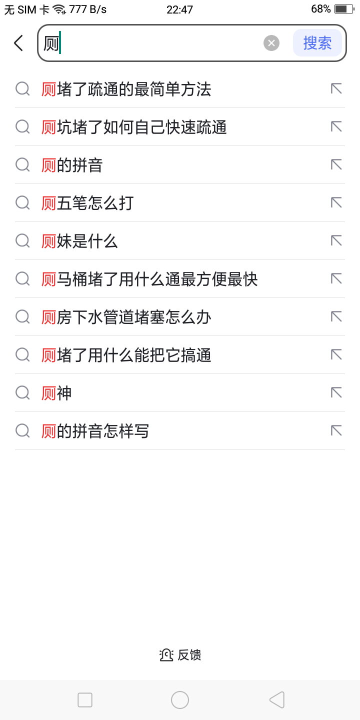Select 厕房下水管道堵塞怎么办 suggestion
360x720 pixels.
point(126,317)
